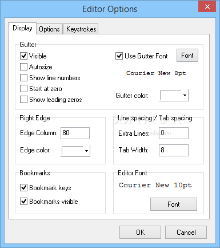
Task: Click the Edge Column label
Action: click(x=39, y=133)
